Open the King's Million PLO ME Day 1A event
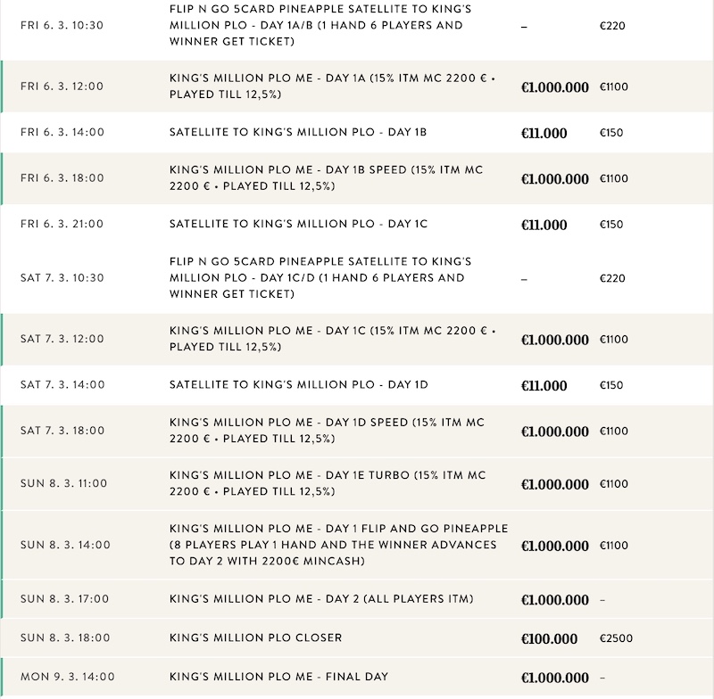 pyautogui.click(x=332, y=86)
